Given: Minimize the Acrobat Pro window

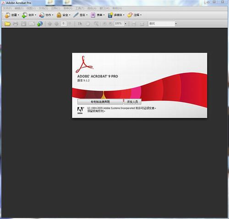Looking at the screenshot, I should tap(208, 2).
